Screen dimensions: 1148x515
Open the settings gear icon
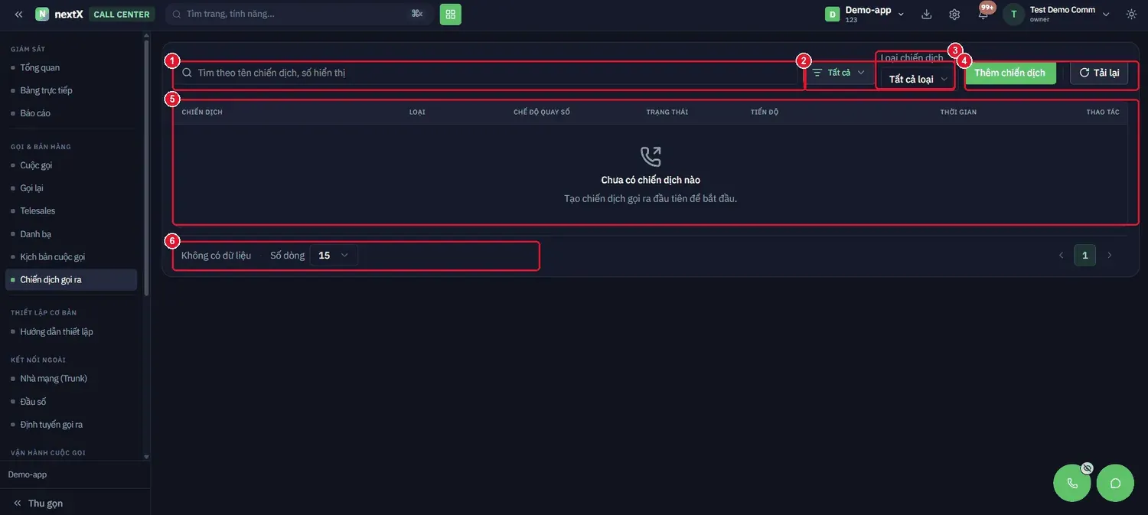coord(954,14)
